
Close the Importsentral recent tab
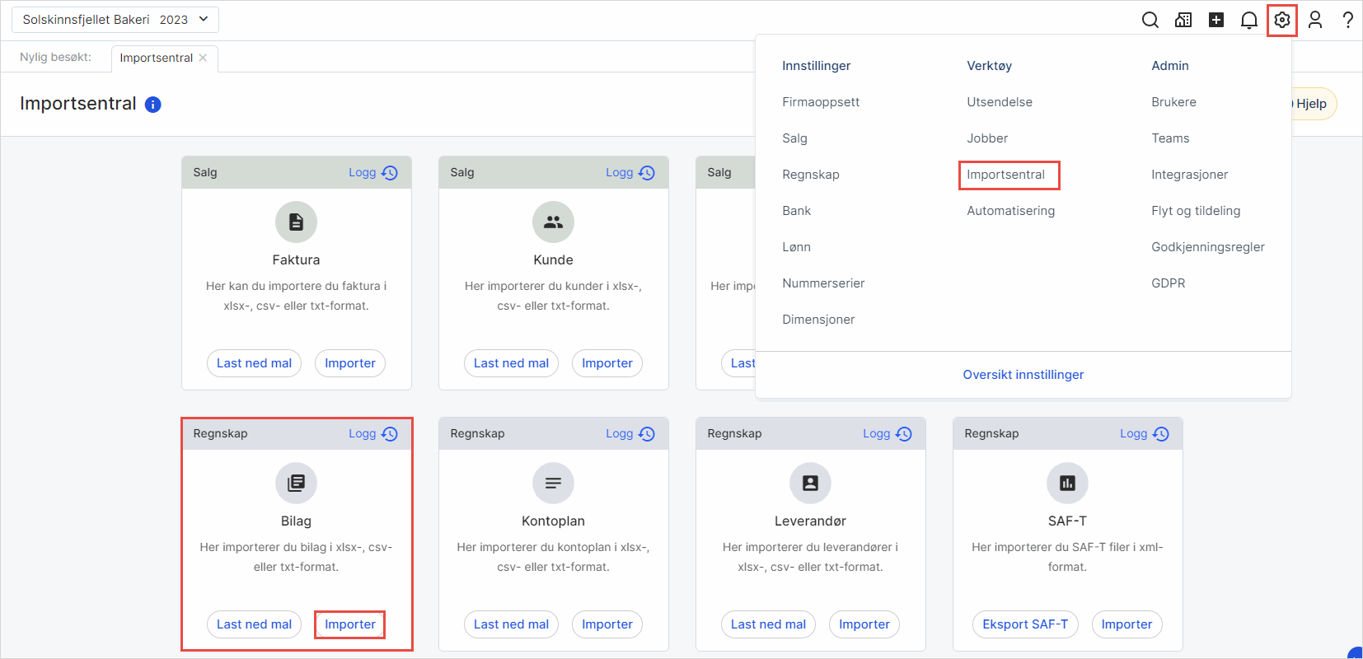click(x=204, y=58)
